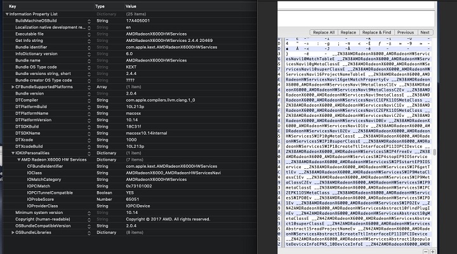Open key stepper for Executable file row
Image resolution: width=457 pixels, height=254 pixels.
click(89, 34)
